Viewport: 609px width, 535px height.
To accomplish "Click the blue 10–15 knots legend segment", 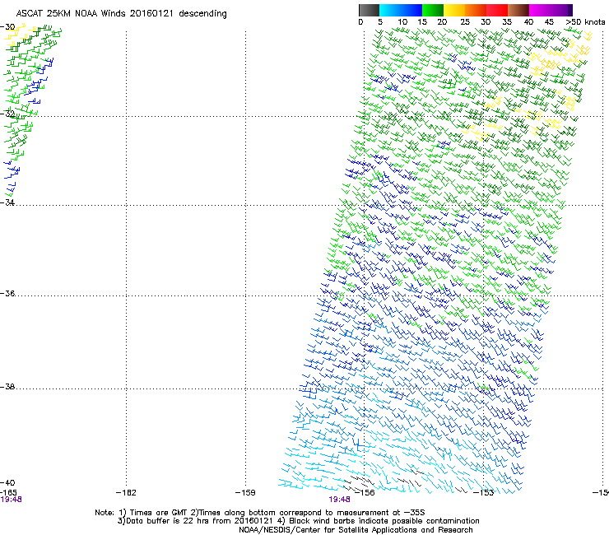I will click(411, 10).
